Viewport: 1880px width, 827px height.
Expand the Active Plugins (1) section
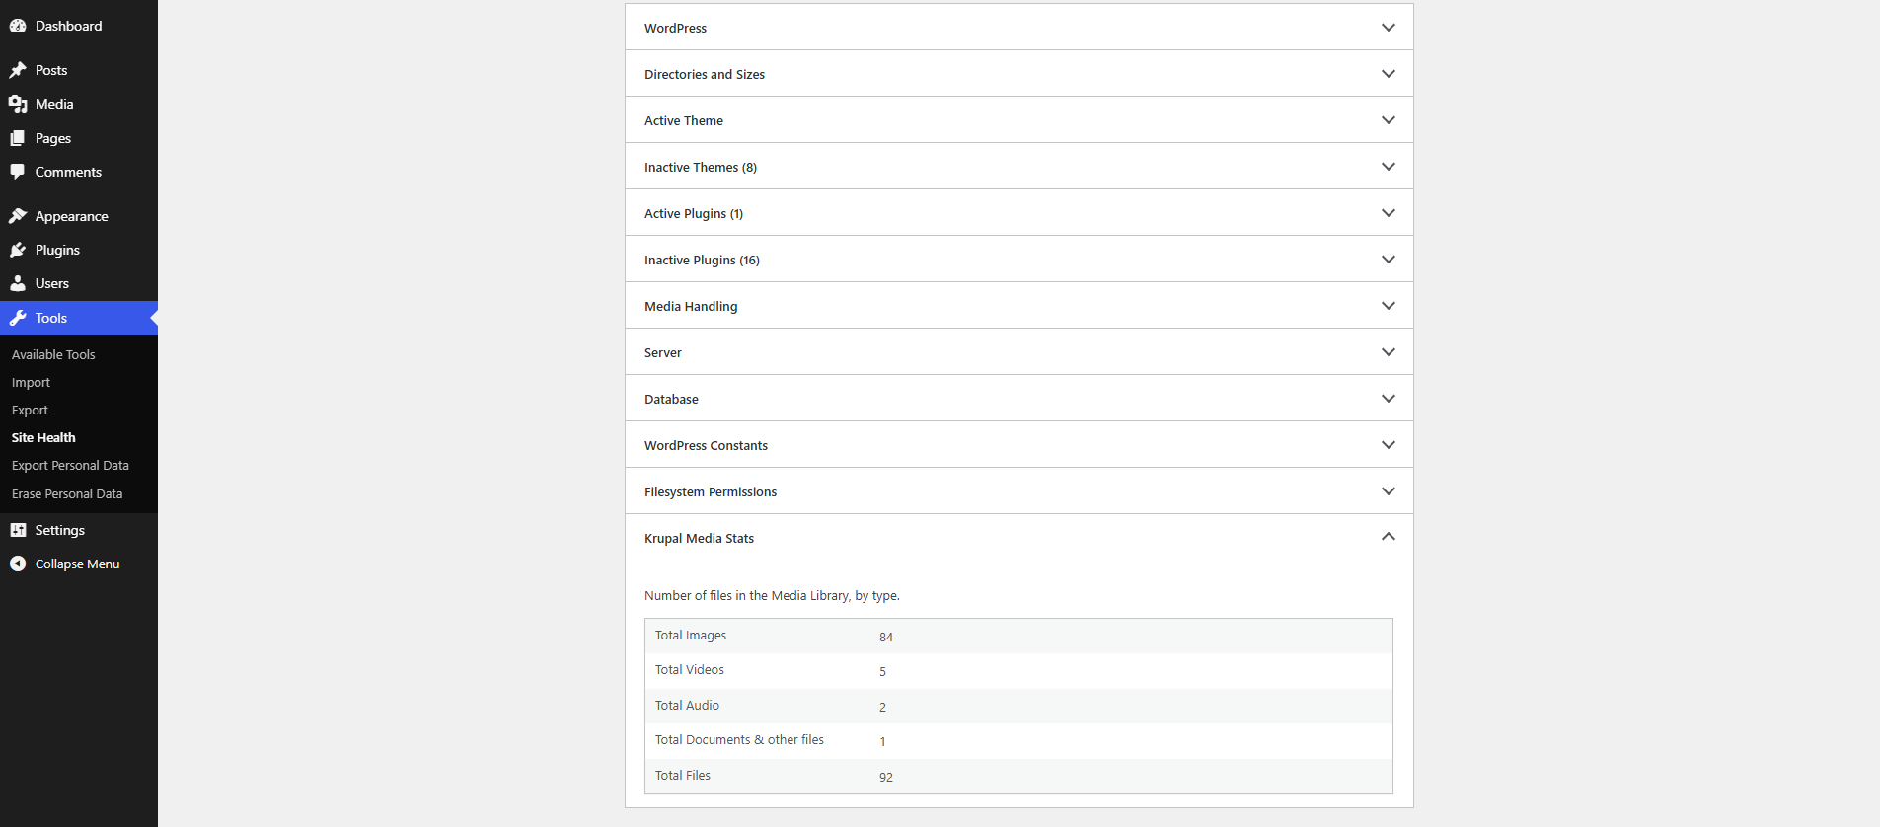(x=1019, y=213)
